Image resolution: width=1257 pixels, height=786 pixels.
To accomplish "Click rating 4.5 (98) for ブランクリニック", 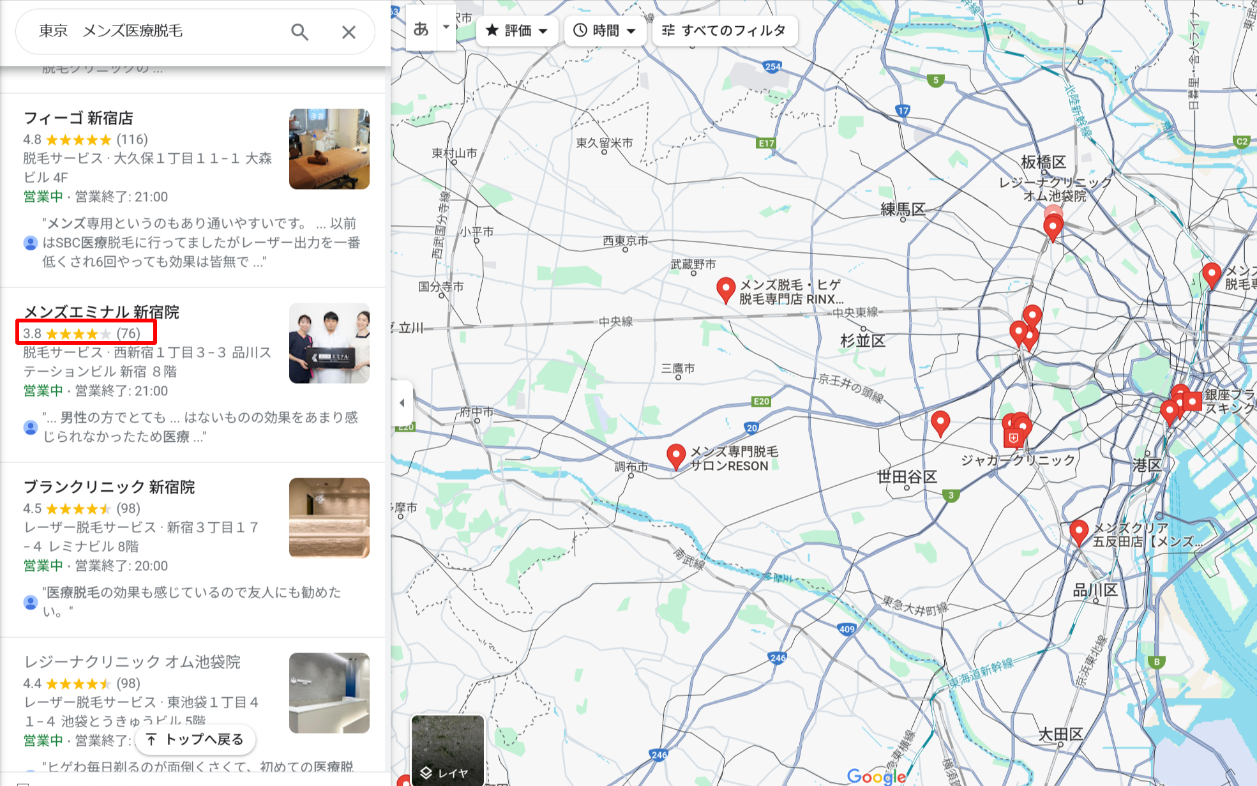I will 82,508.
